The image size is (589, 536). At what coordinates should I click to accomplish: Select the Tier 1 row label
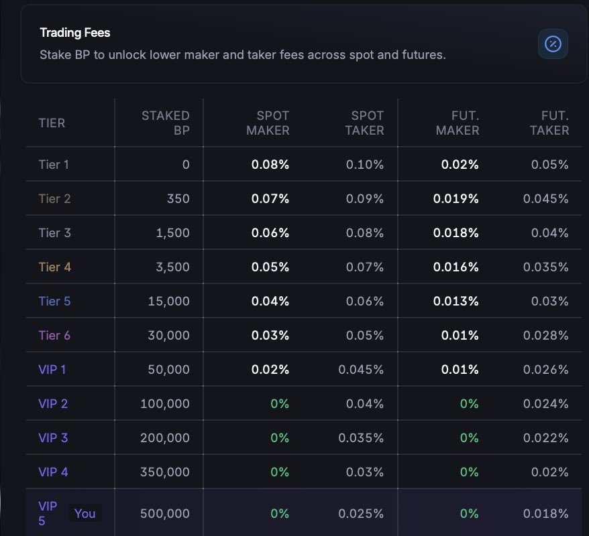point(54,164)
